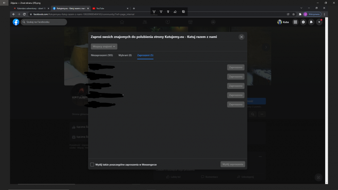Image resolution: width=338 pixels, height=190 pixels.
Task: Click the Katujemy page profile picture
Action: (80, 95)
